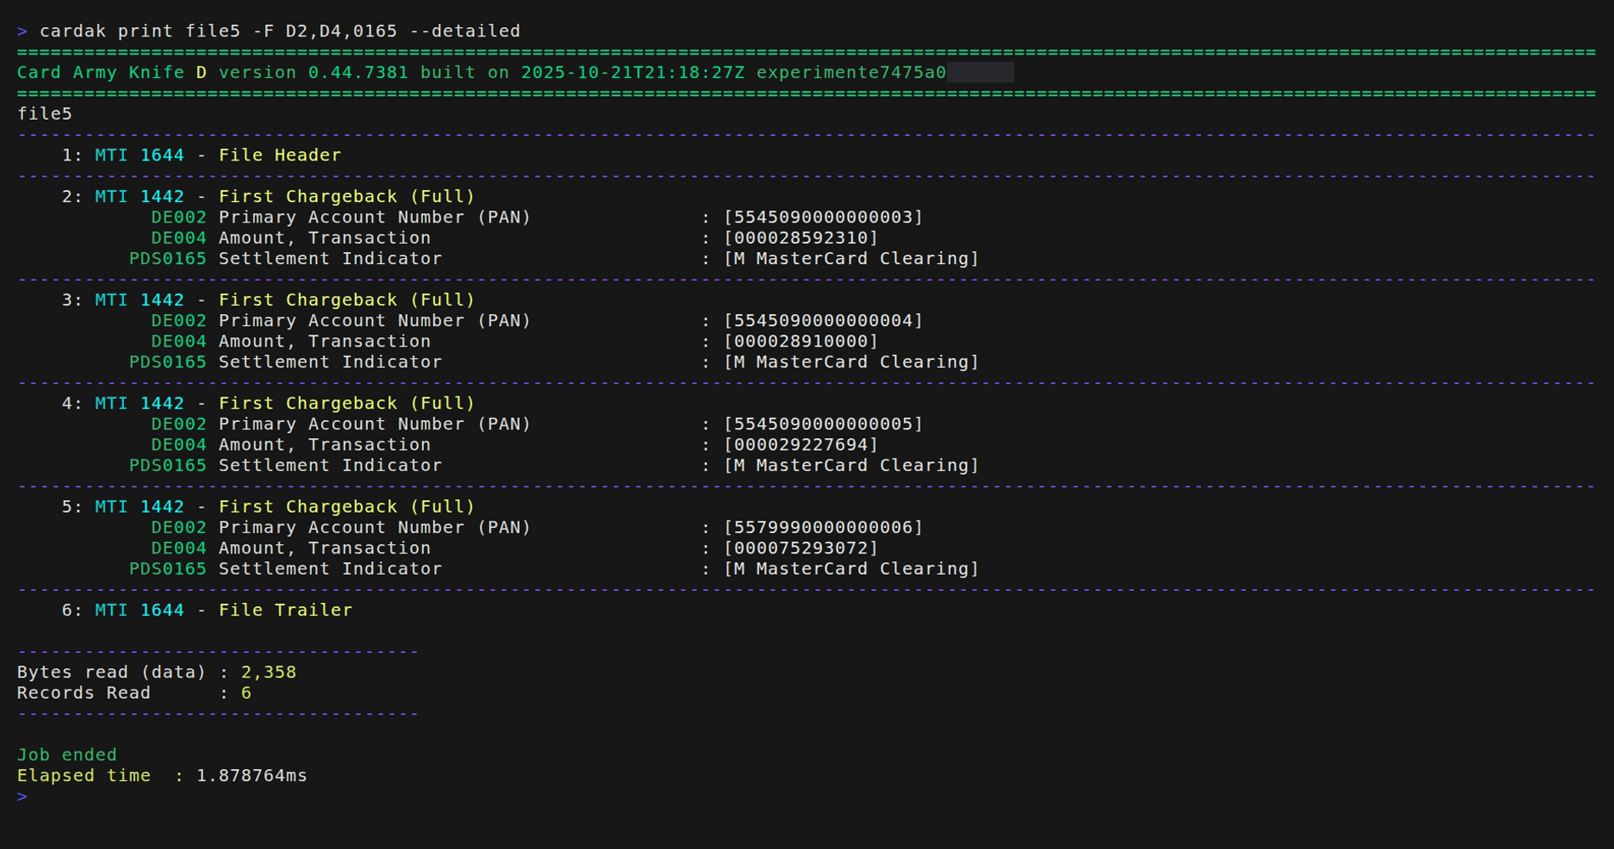Click the Elapsed time 1.878764ms value
1614x849 pixels.
[251, 775]
